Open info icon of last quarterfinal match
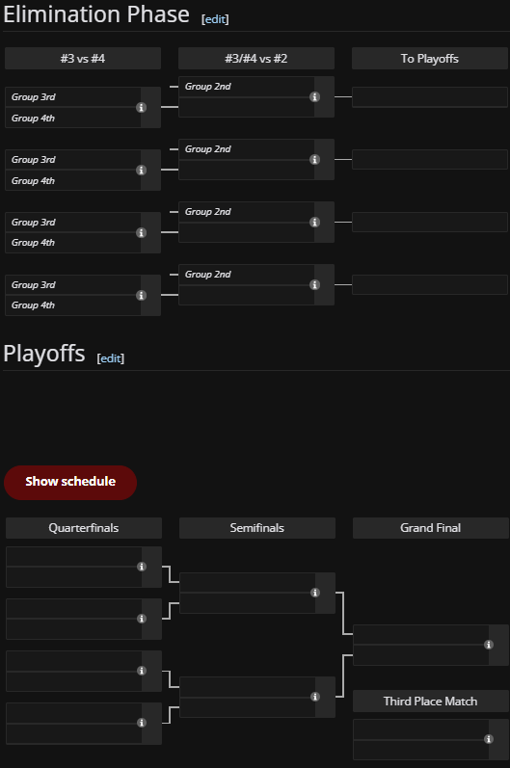This screenshot has height=768, width=510. tap(142, 723)
